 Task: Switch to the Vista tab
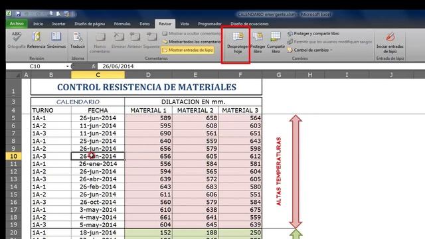click(185, 24)
